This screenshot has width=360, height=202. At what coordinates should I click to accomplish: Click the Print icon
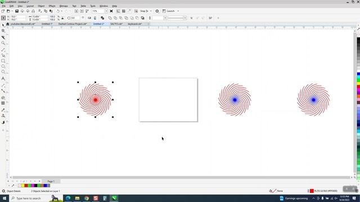(x=33, y=11)
